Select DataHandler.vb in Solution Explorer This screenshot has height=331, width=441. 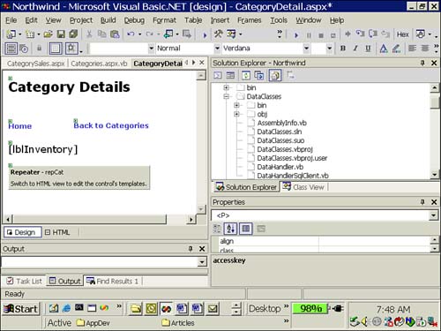point(280,167)
